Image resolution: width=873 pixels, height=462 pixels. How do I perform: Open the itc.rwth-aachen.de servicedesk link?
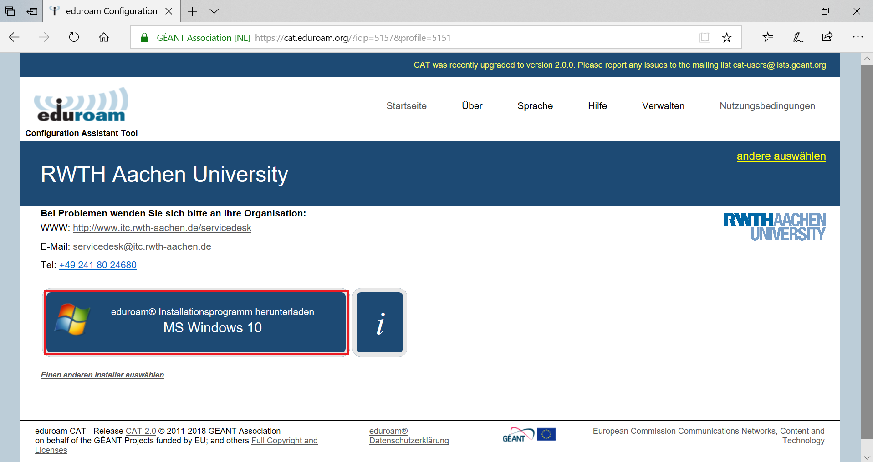pyautogui.click(x=162, y=228)
